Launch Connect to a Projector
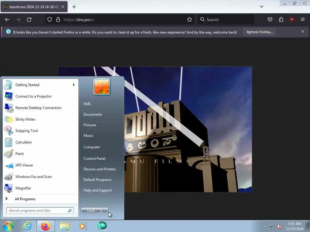Screen dimensions: 310x232 tap(41, 96)
